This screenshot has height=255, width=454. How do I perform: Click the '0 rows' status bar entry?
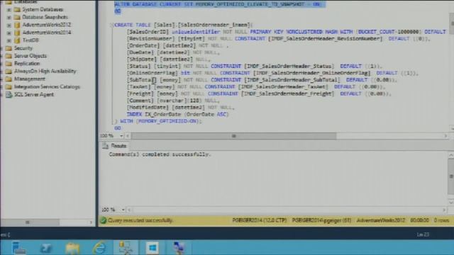[441, 220]
